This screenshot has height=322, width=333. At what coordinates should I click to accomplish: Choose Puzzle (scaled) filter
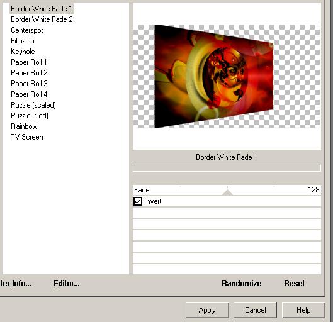pyautogui.click(x=33, y=105)
